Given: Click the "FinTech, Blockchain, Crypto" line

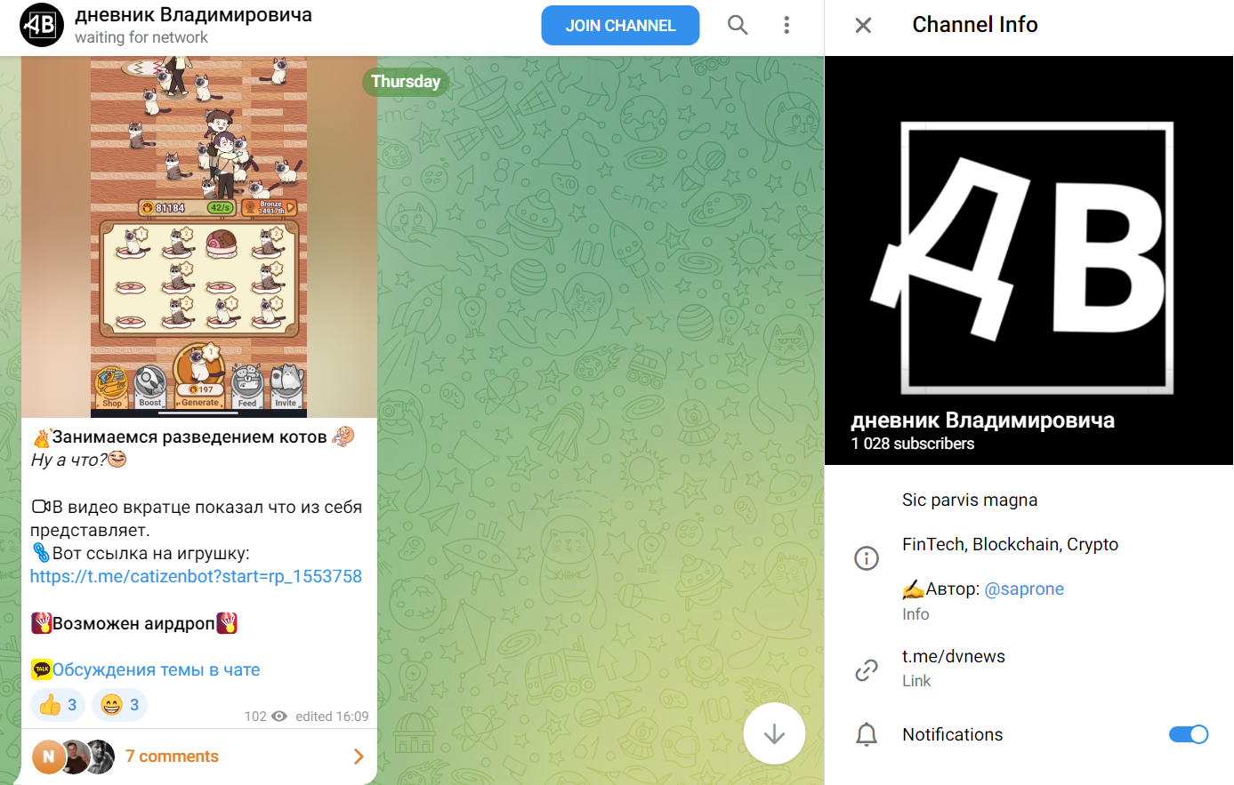Looking at the screenshot, I should pos(1010,544).
